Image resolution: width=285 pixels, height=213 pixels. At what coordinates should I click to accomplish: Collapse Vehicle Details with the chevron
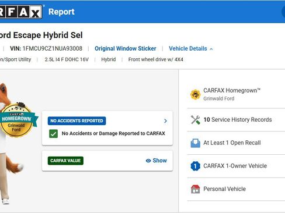[211, 49]
